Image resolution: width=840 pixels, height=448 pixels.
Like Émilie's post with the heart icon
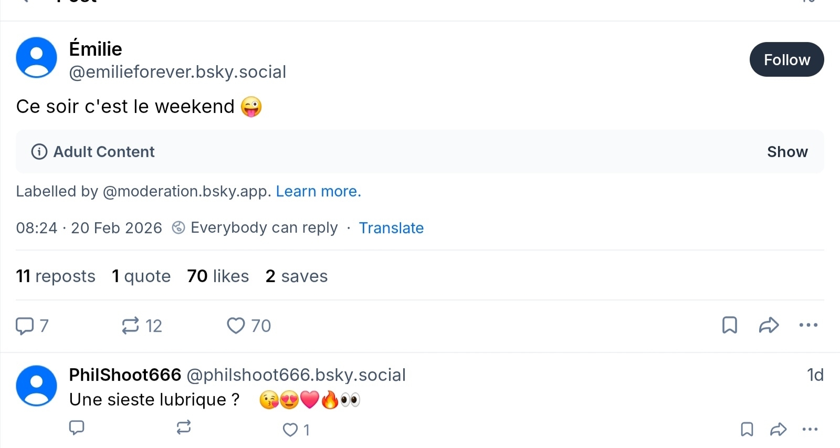236,326
